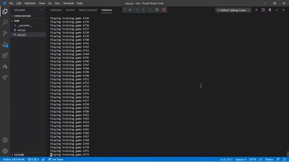Open the Terminal menu
The image size is (289, 162).
coord(68,3)
